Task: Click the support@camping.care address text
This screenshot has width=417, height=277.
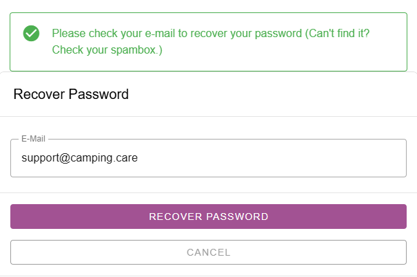Action: tap(79, 158)
